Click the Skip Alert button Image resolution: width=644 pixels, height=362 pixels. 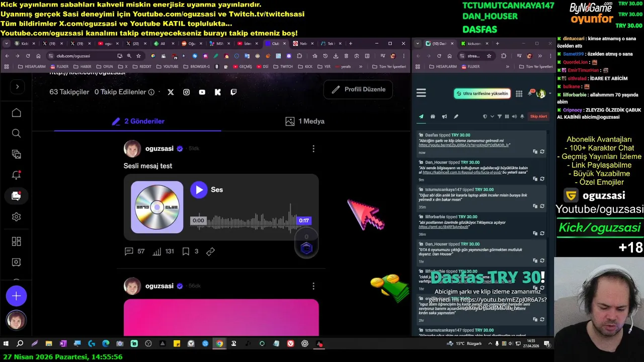[x=538, y=117]
